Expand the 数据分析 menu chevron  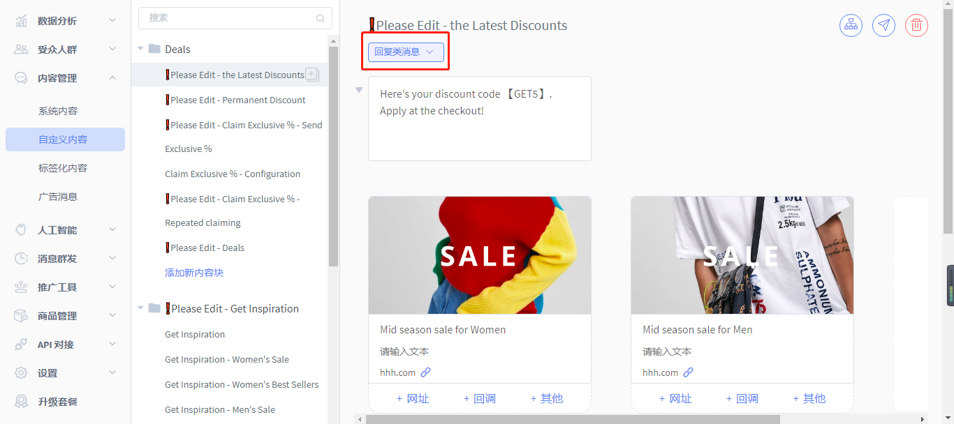112,21
